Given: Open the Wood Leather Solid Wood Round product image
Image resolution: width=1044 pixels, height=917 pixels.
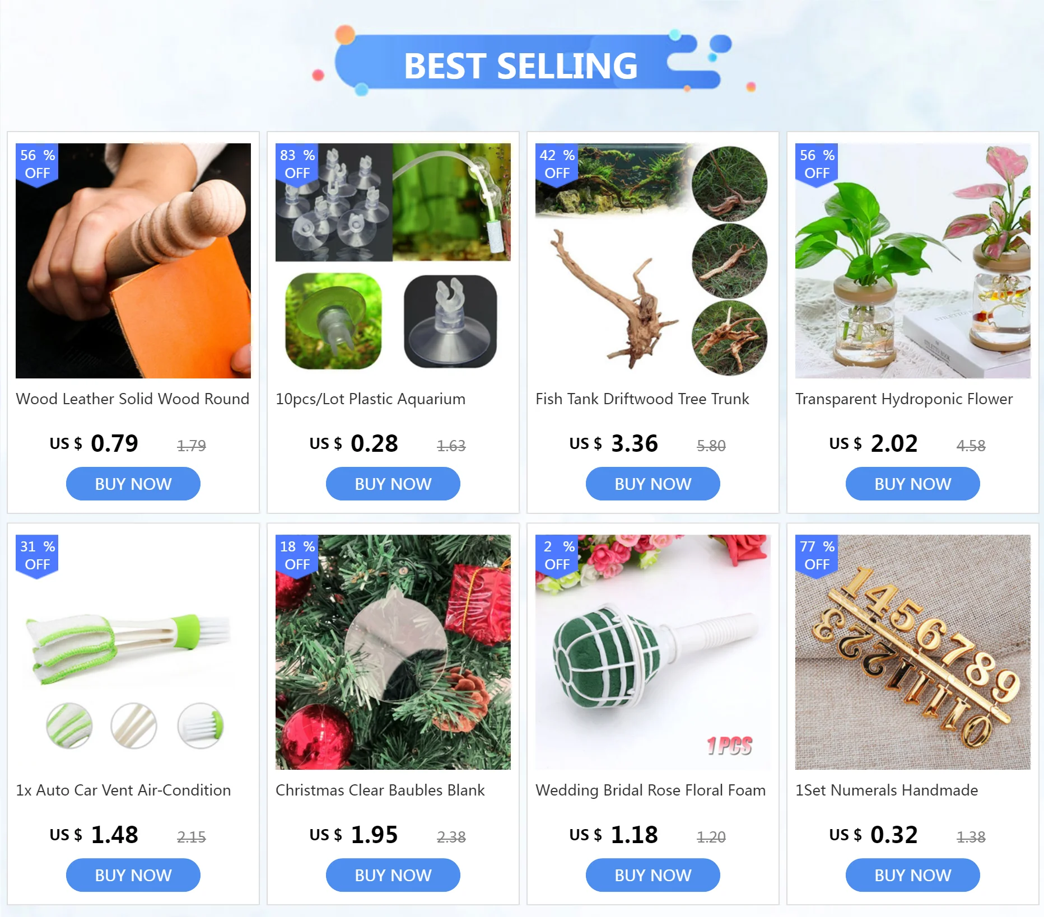Looking at the screenshot, I should pos(133,261).
